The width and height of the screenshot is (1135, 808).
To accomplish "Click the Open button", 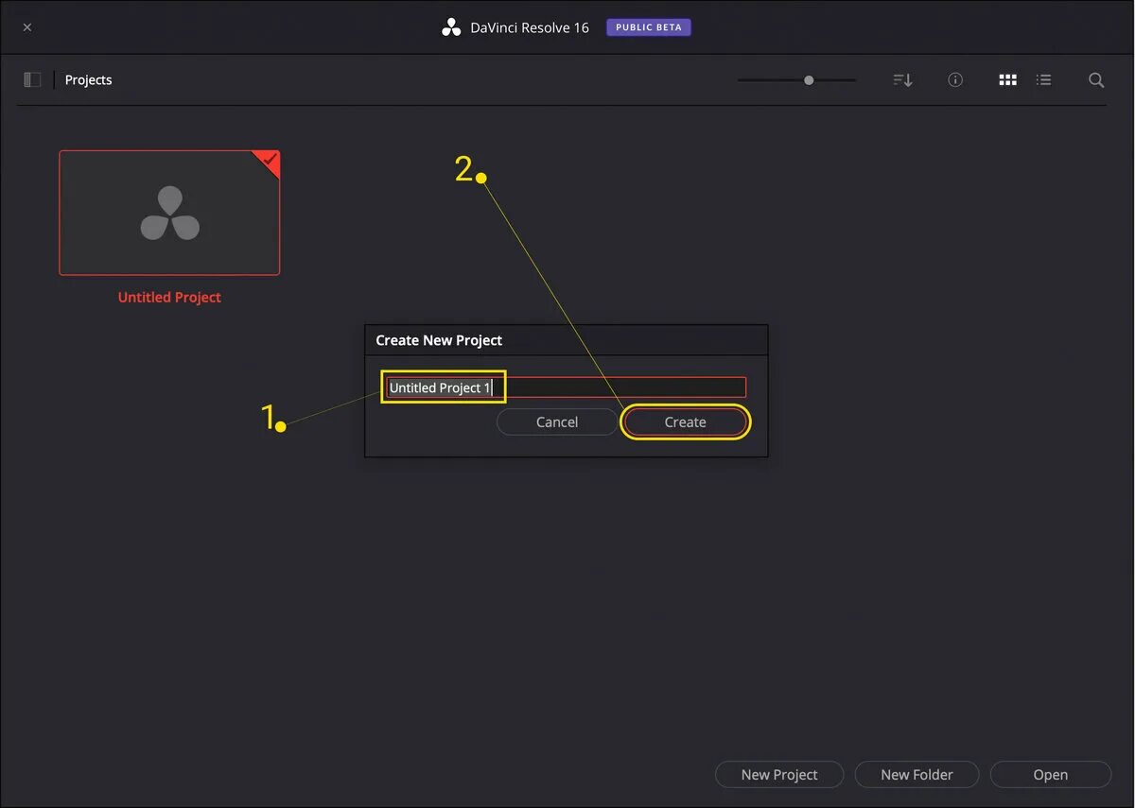I will point(1051,774).
